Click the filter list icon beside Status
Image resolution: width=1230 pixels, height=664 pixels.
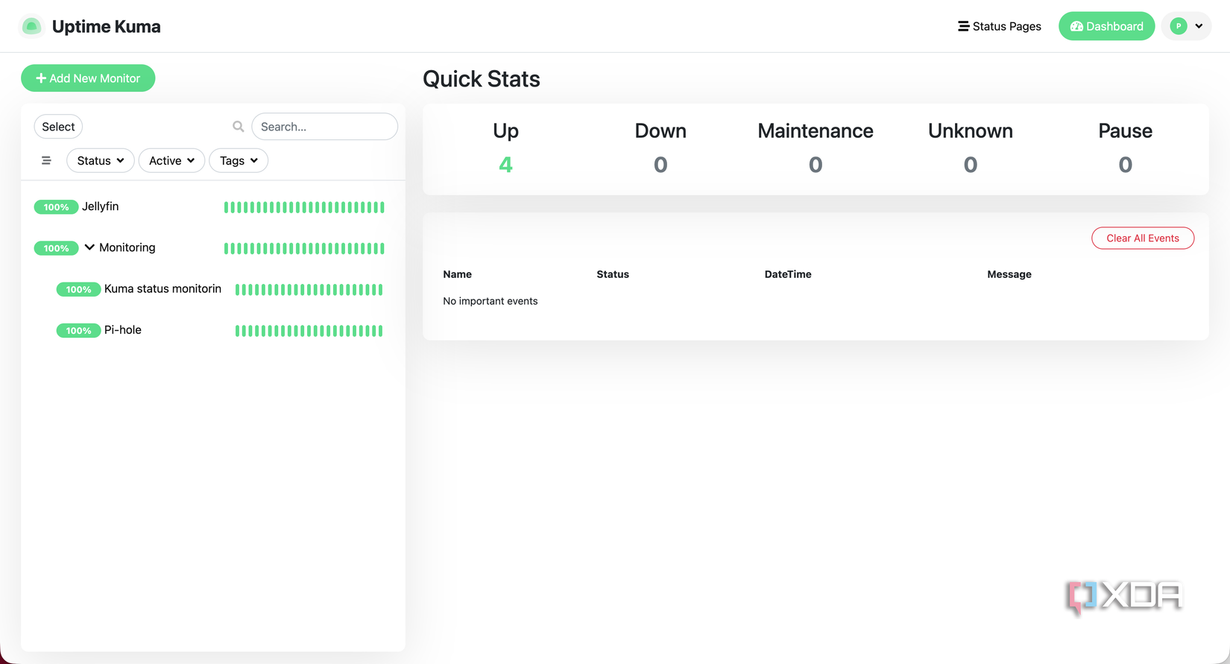point(46,160)
